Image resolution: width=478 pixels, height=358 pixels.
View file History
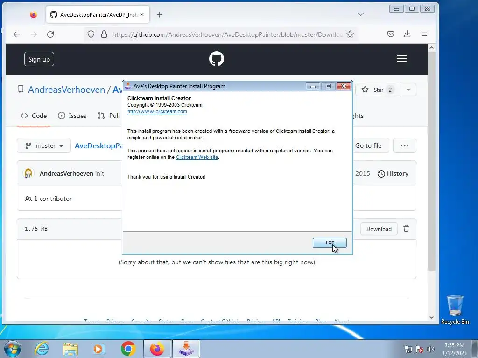click(x=393, y=173)
